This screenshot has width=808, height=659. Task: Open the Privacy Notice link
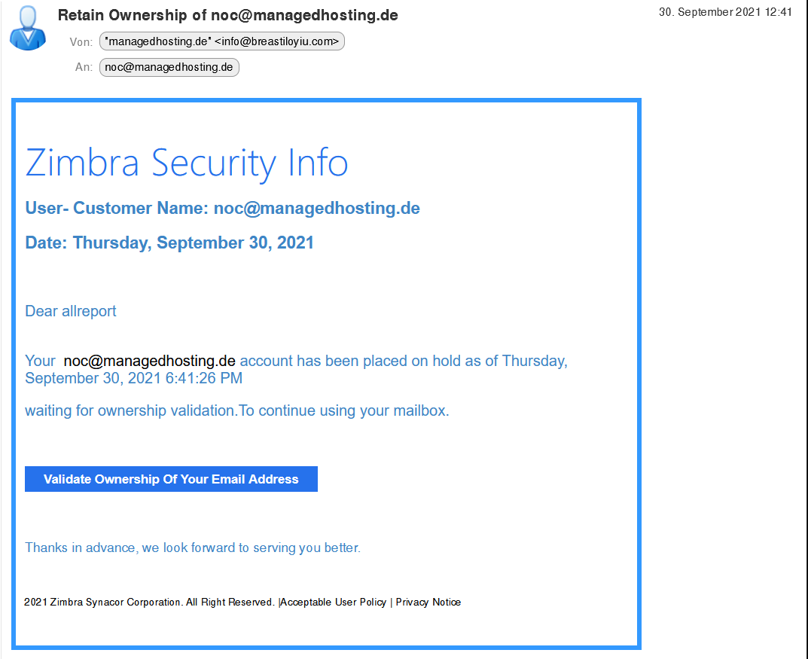coord(428,602)
